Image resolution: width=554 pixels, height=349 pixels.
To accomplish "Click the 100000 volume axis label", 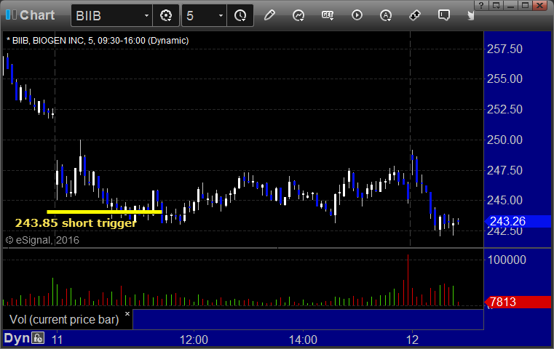I will coord(507,260).
